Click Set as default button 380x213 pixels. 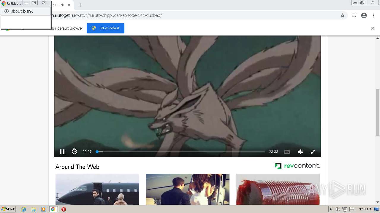coord(105,28)
